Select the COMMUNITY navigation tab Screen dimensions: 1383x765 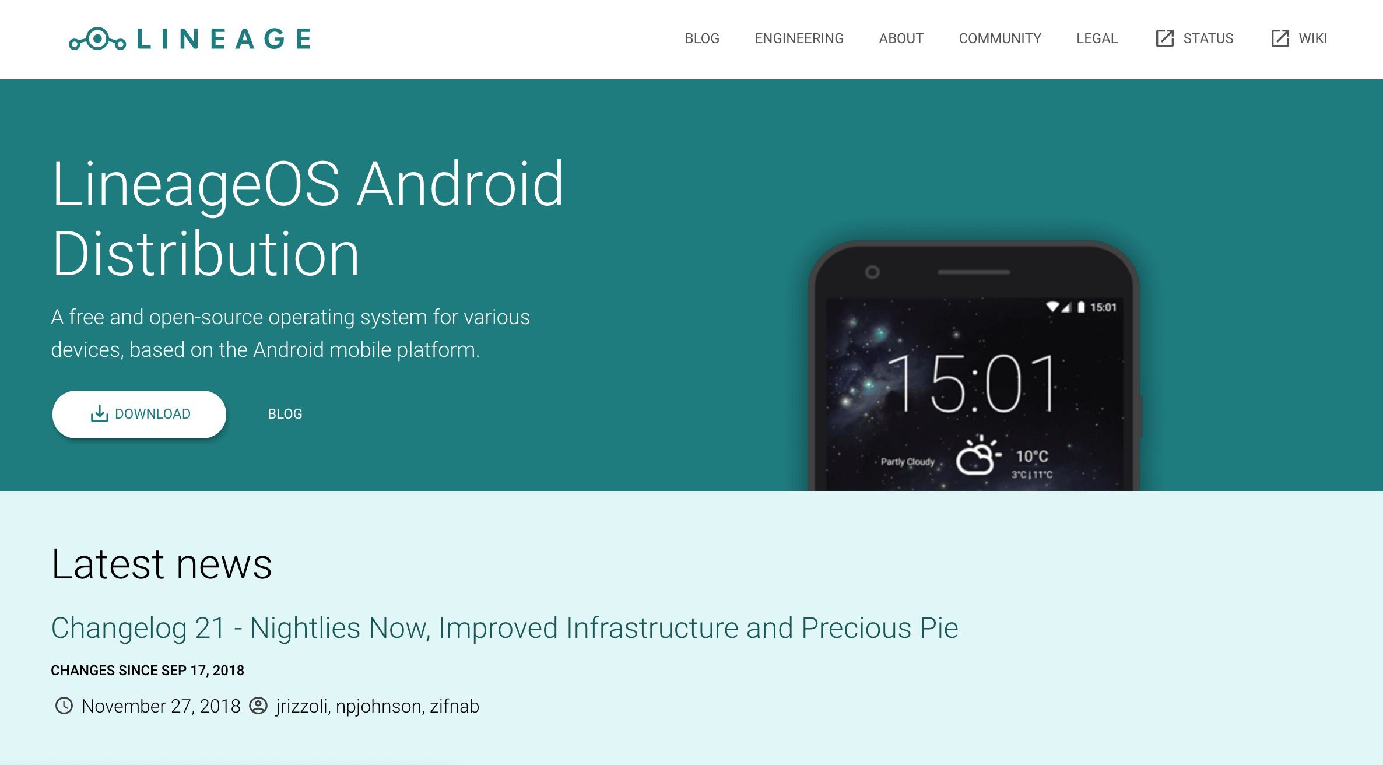(x=1001, y=38)
